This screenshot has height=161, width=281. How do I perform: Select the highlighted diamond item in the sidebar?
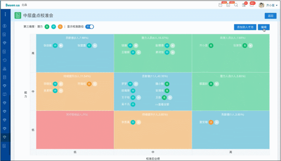coord(5,137)
